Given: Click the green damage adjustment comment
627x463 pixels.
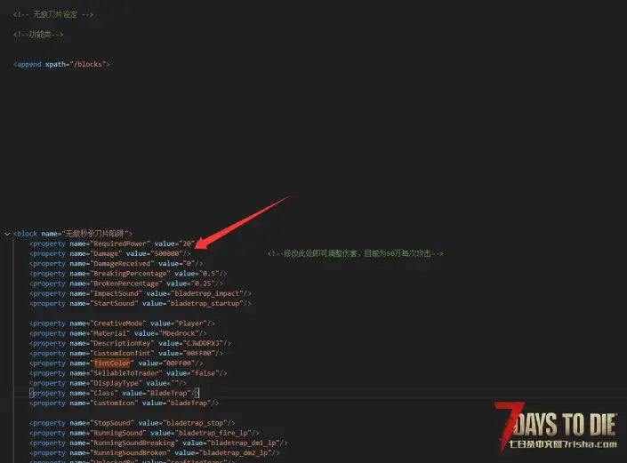Looking at the screenshot, I should coord(355,253).
